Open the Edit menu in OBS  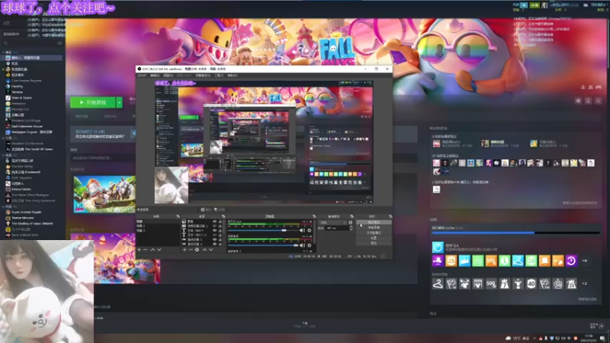click(155, 75)
